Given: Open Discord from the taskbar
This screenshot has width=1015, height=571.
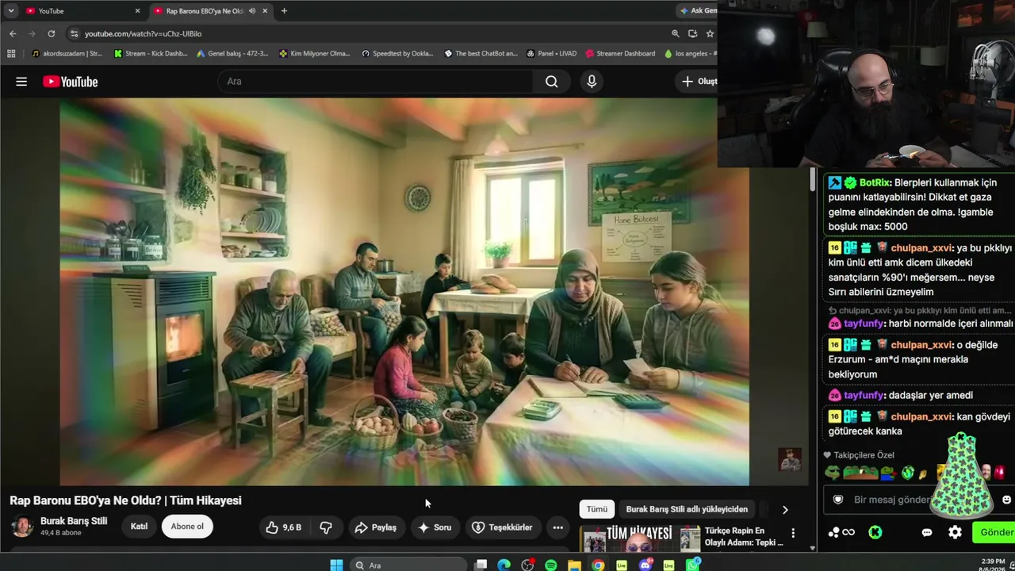Looking at the screenshot, I should click(x=645, y=565).
